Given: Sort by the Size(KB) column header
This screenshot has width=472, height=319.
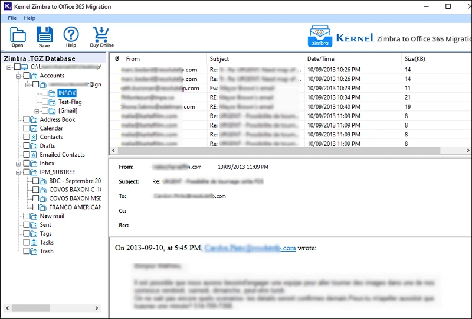Looking at the screenshot, I should (x=437, y=59).
